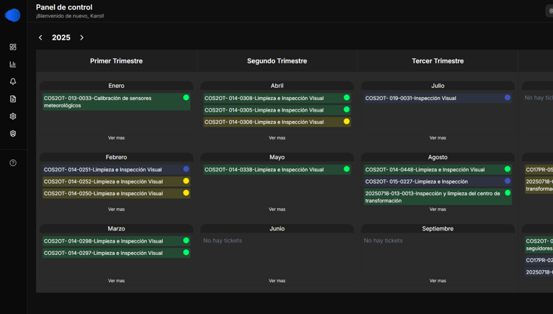553x314 pixels.
Task: Open the help question mark icon
Action: point(13,163)
